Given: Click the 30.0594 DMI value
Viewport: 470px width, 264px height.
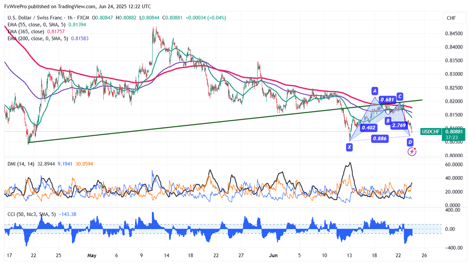Looking at the screenshot, I should click(84, 164).
